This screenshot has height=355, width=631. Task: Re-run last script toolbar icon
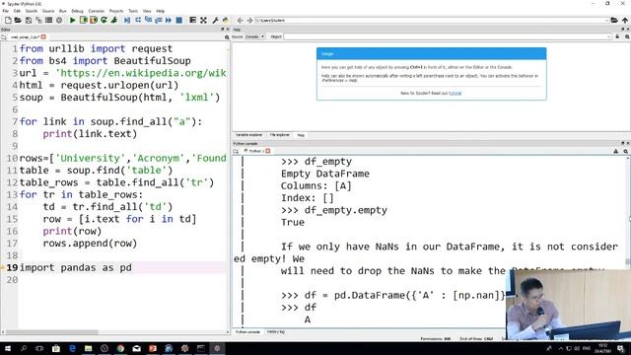click(104, 20)
